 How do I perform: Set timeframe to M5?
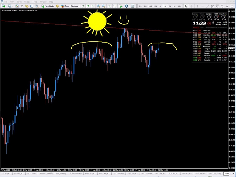click(x=145, y=6)
